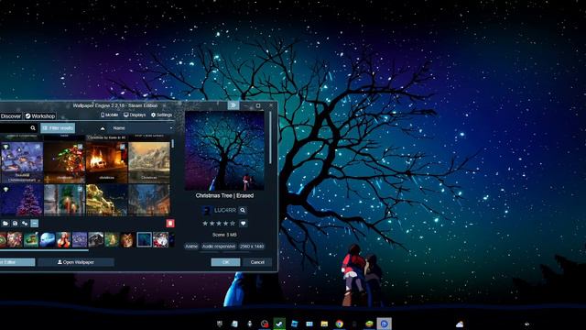586x330 pixels.
Task: Click the open playlist folder icon
Action: pyautogui.click(x=5, y=224)
